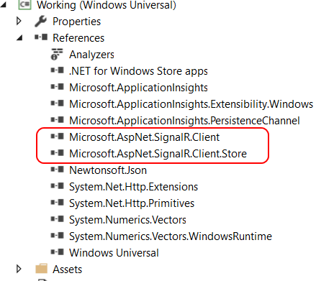316x281 pixels.
Task: Collapse the Working project node arrow
Action: click(4, 5)
